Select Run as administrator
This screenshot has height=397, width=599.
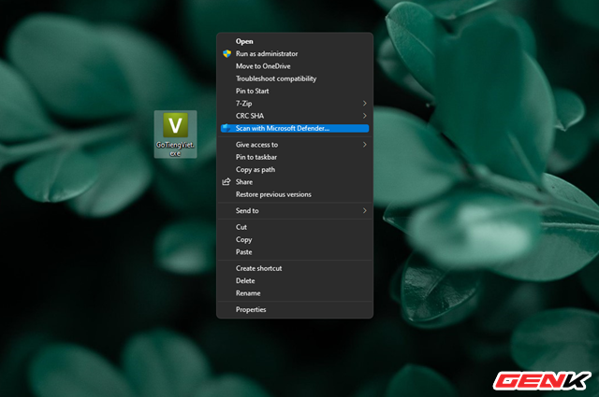295,54
